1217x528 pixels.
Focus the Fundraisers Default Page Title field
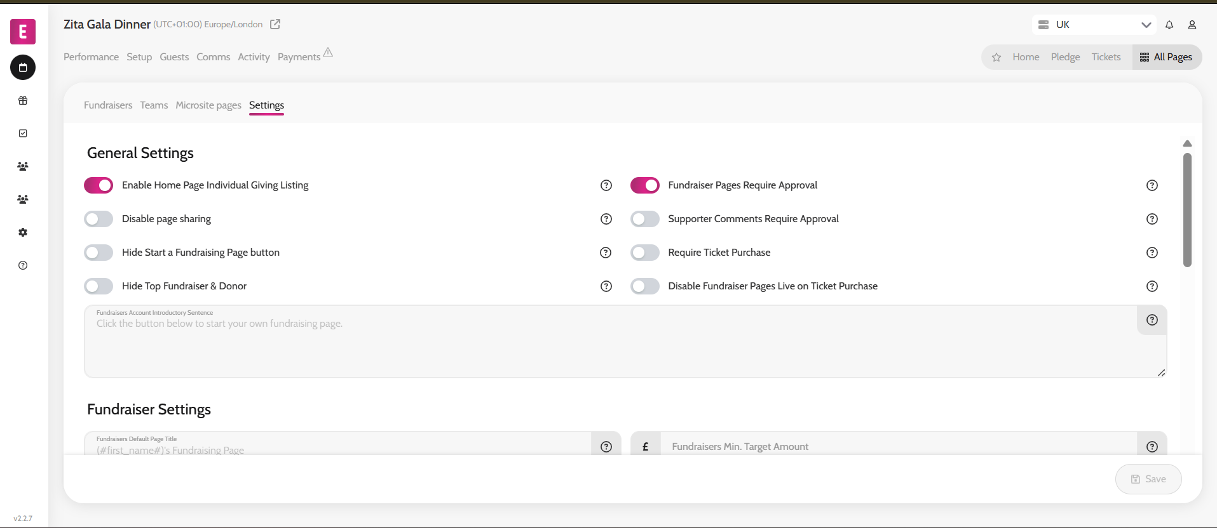pyautogui.click(x=337, y=444)
